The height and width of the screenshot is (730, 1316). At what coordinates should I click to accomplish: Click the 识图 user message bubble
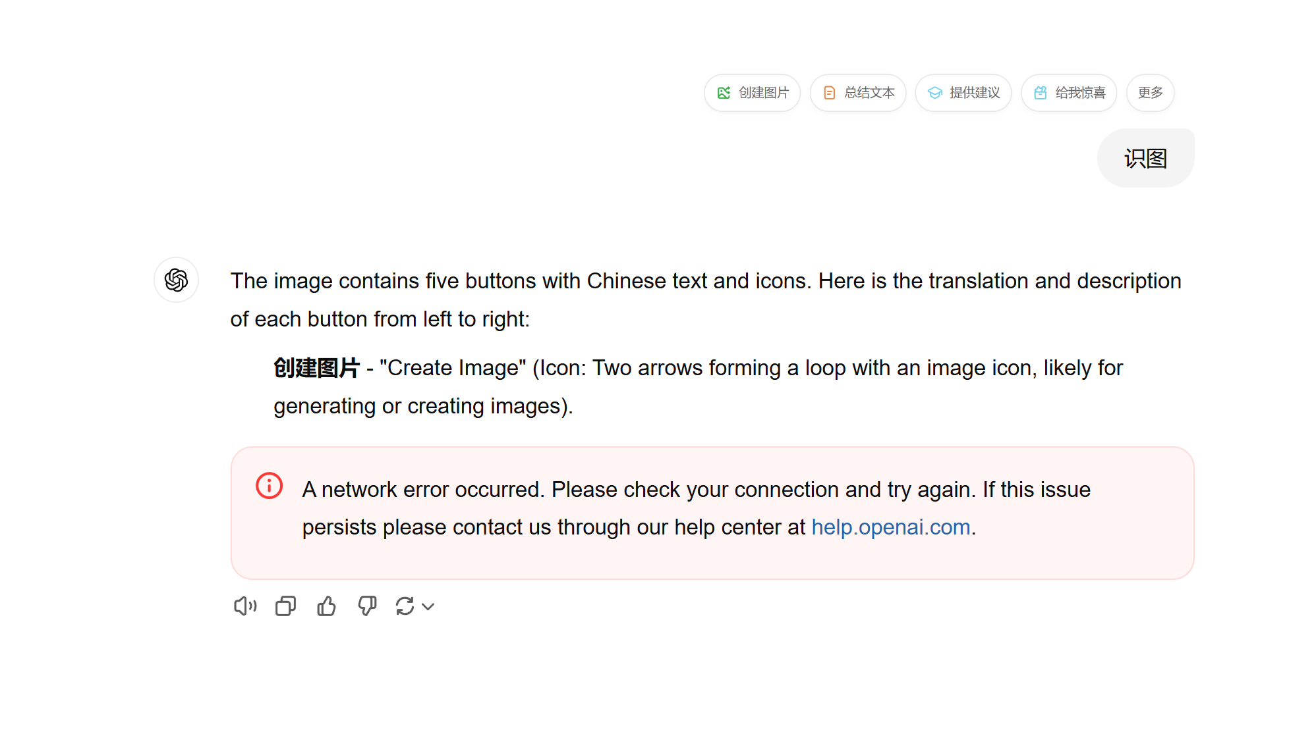(x=1145, y=158)
